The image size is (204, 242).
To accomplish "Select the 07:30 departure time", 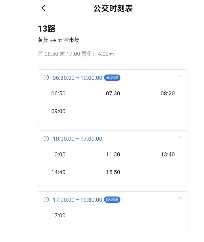I will pos(113,93).
